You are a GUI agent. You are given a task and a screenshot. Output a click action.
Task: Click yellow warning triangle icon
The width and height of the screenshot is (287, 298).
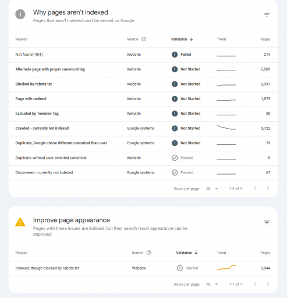coord(20,222)
